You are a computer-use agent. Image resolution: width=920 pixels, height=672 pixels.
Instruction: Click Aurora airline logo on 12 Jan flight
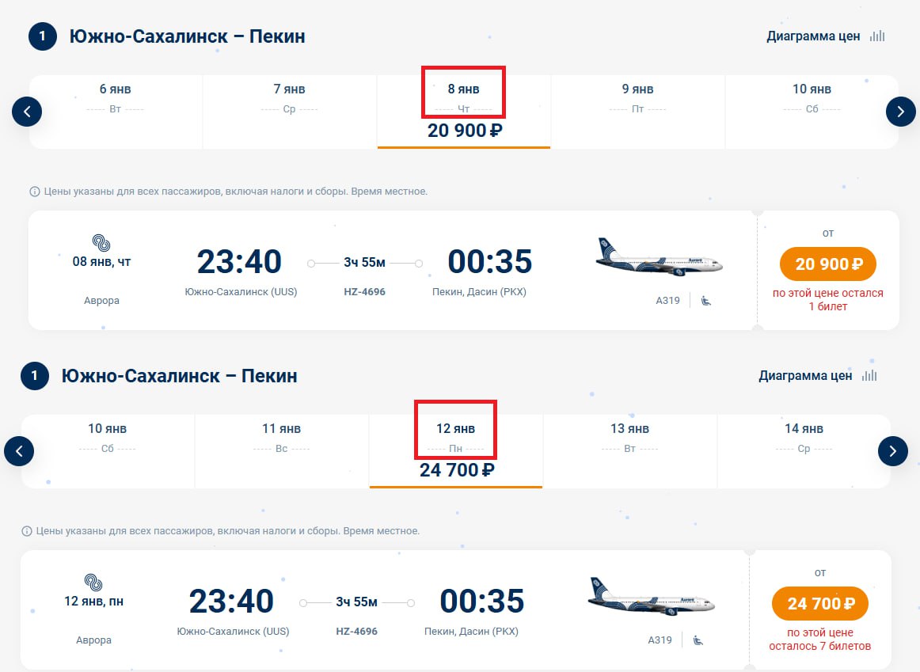coord(93,583)
